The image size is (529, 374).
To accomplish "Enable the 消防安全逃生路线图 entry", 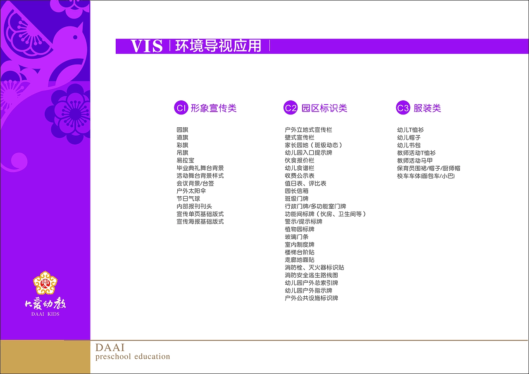I will click(312, 275).
